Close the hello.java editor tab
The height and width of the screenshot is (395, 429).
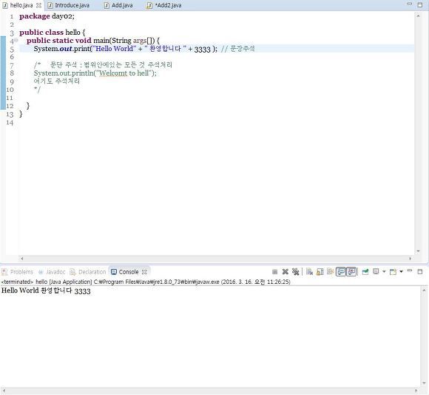39,5
